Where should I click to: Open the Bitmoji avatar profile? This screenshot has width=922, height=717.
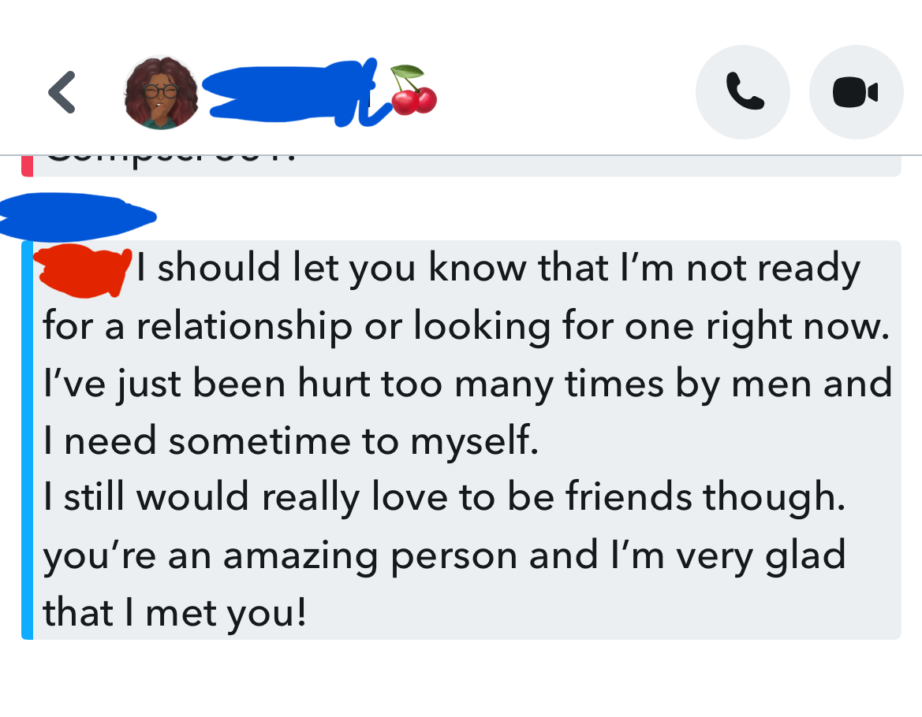tap(162, 93)
